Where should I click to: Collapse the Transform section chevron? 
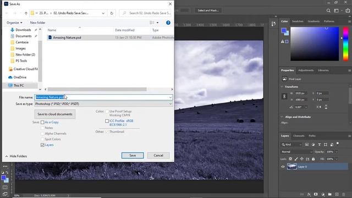point(282,87)
